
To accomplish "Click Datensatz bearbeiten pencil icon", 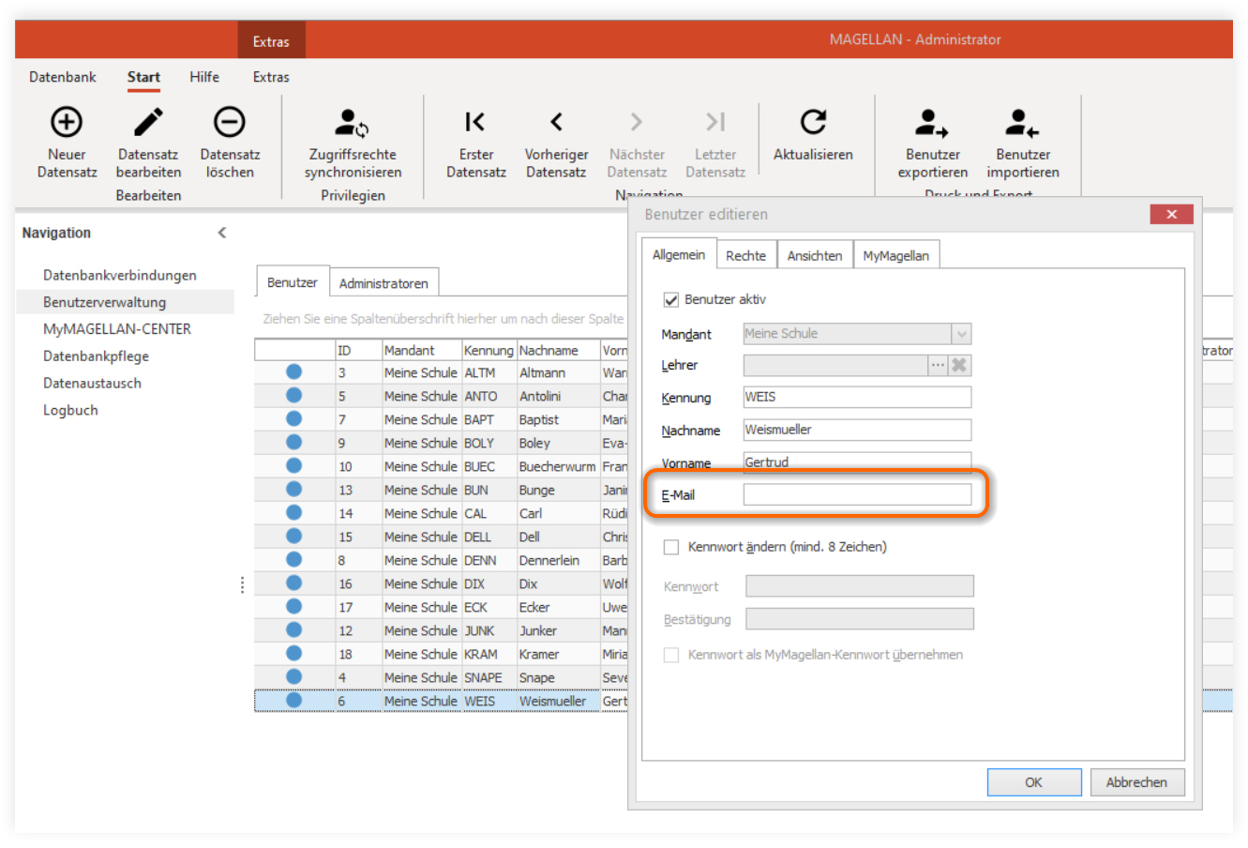I will point(148,122).
